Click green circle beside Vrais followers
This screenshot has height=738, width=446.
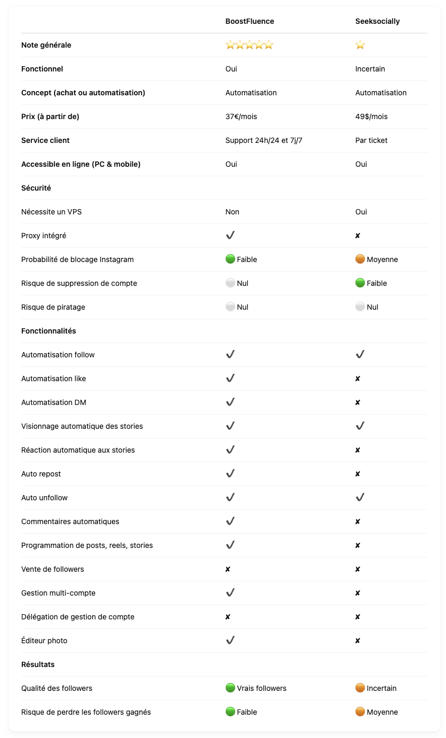[x=230, y=688]
